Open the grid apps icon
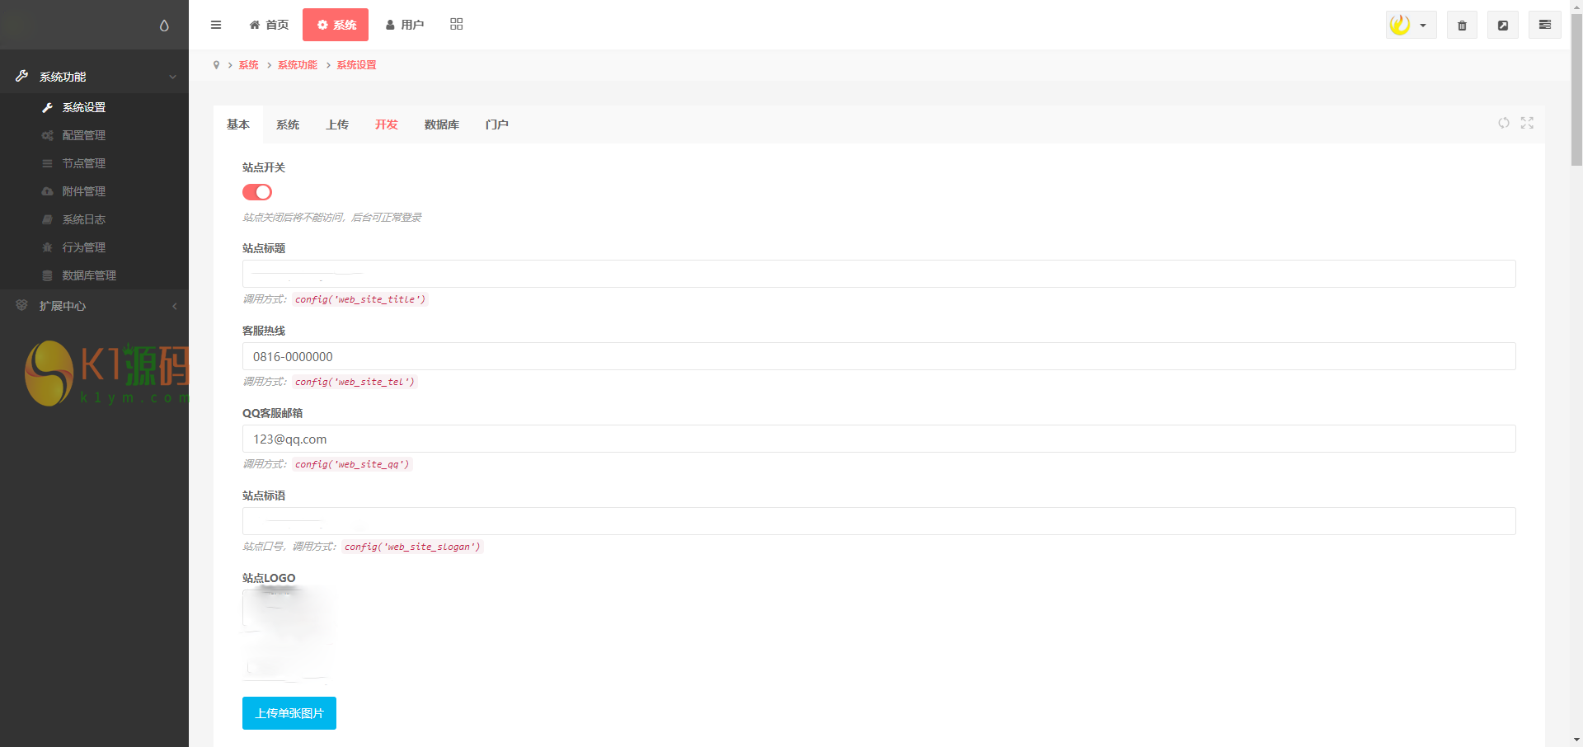The width and height of the screenshot is (1583, 747). pyautogui.click(x=457, y=25)
